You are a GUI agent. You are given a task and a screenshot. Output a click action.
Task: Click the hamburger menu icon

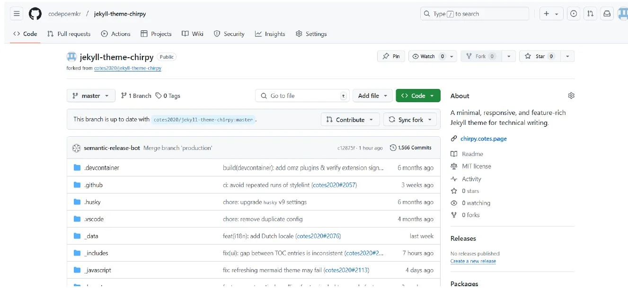(x=16, y=13)
